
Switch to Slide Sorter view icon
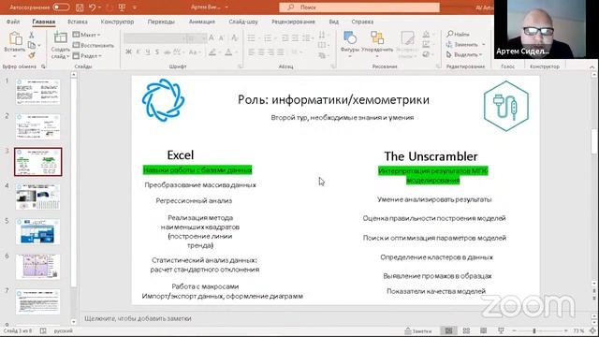coord(466,330)
